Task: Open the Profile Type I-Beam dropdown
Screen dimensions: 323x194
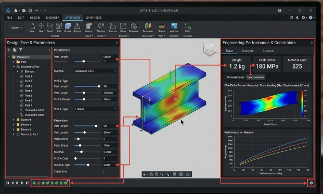Action: point(96,109)
